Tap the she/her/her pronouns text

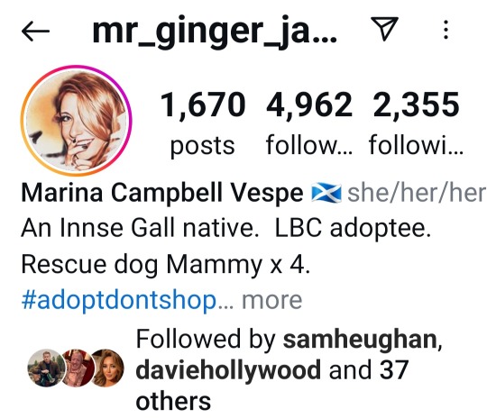click(417, 194)
